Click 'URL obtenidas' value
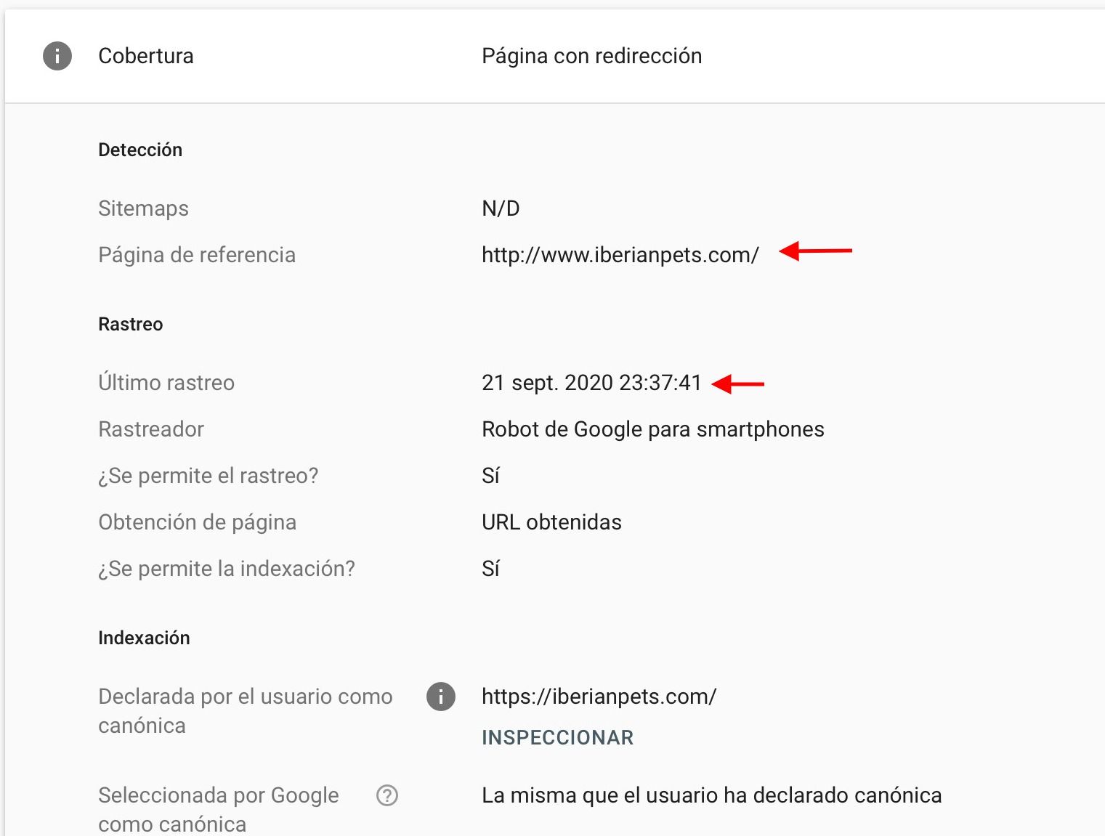The width and height of the screenshot is (1105, 836). click(x=551, y=522)
